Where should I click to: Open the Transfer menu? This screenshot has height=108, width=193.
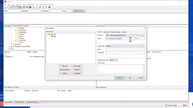(18, 5)
